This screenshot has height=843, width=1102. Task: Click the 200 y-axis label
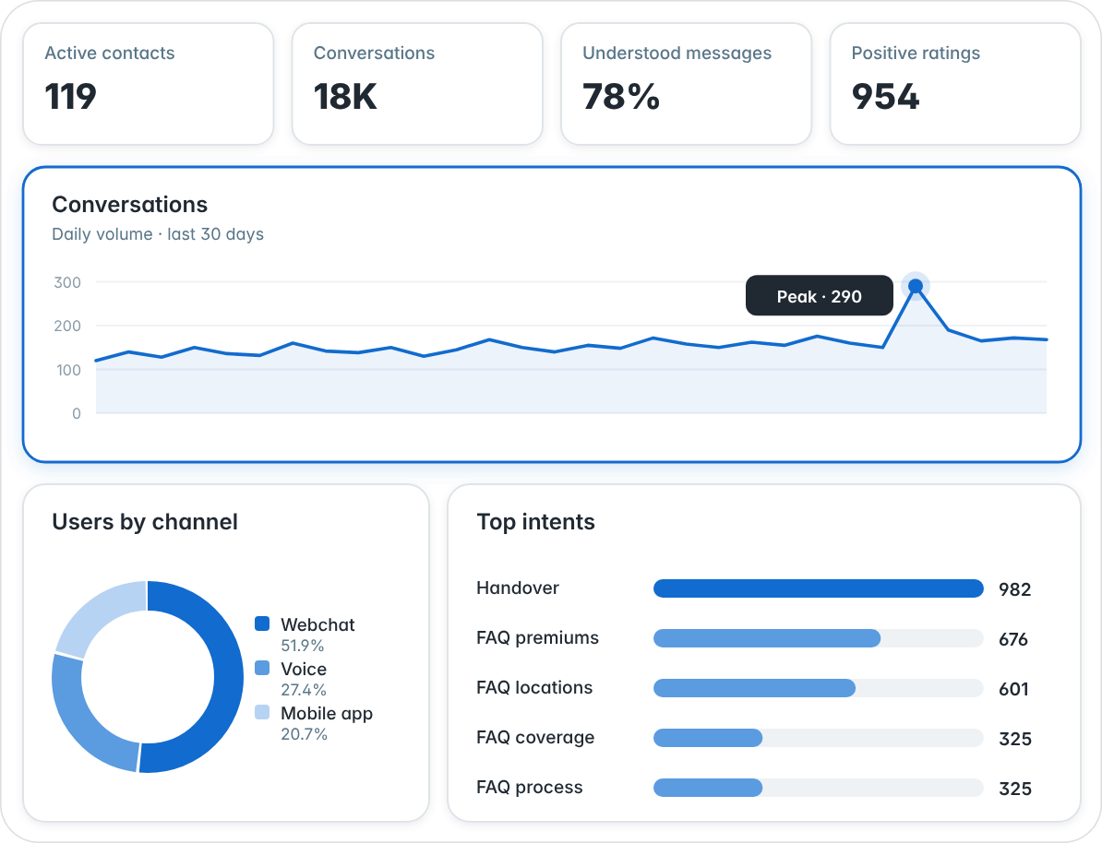pos(67,326)
